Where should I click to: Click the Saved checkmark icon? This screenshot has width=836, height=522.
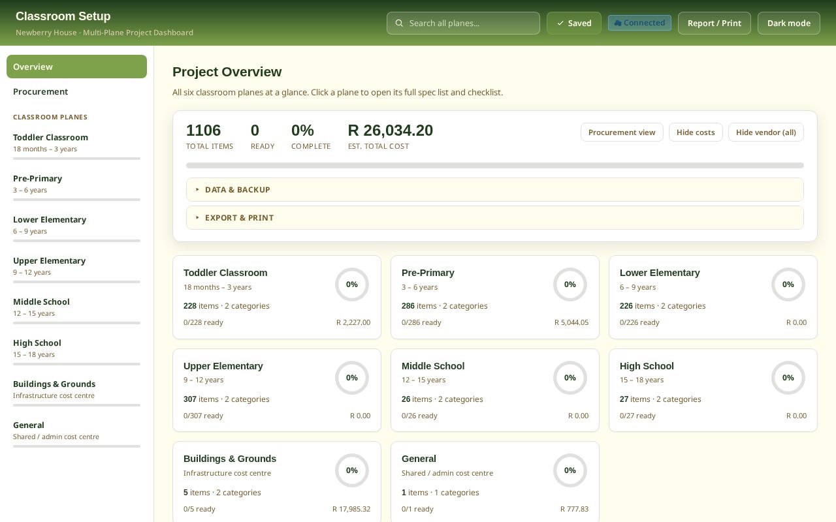(560, 23)
